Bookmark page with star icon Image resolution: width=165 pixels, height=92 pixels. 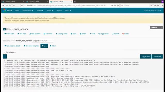[x=118, y=6]
